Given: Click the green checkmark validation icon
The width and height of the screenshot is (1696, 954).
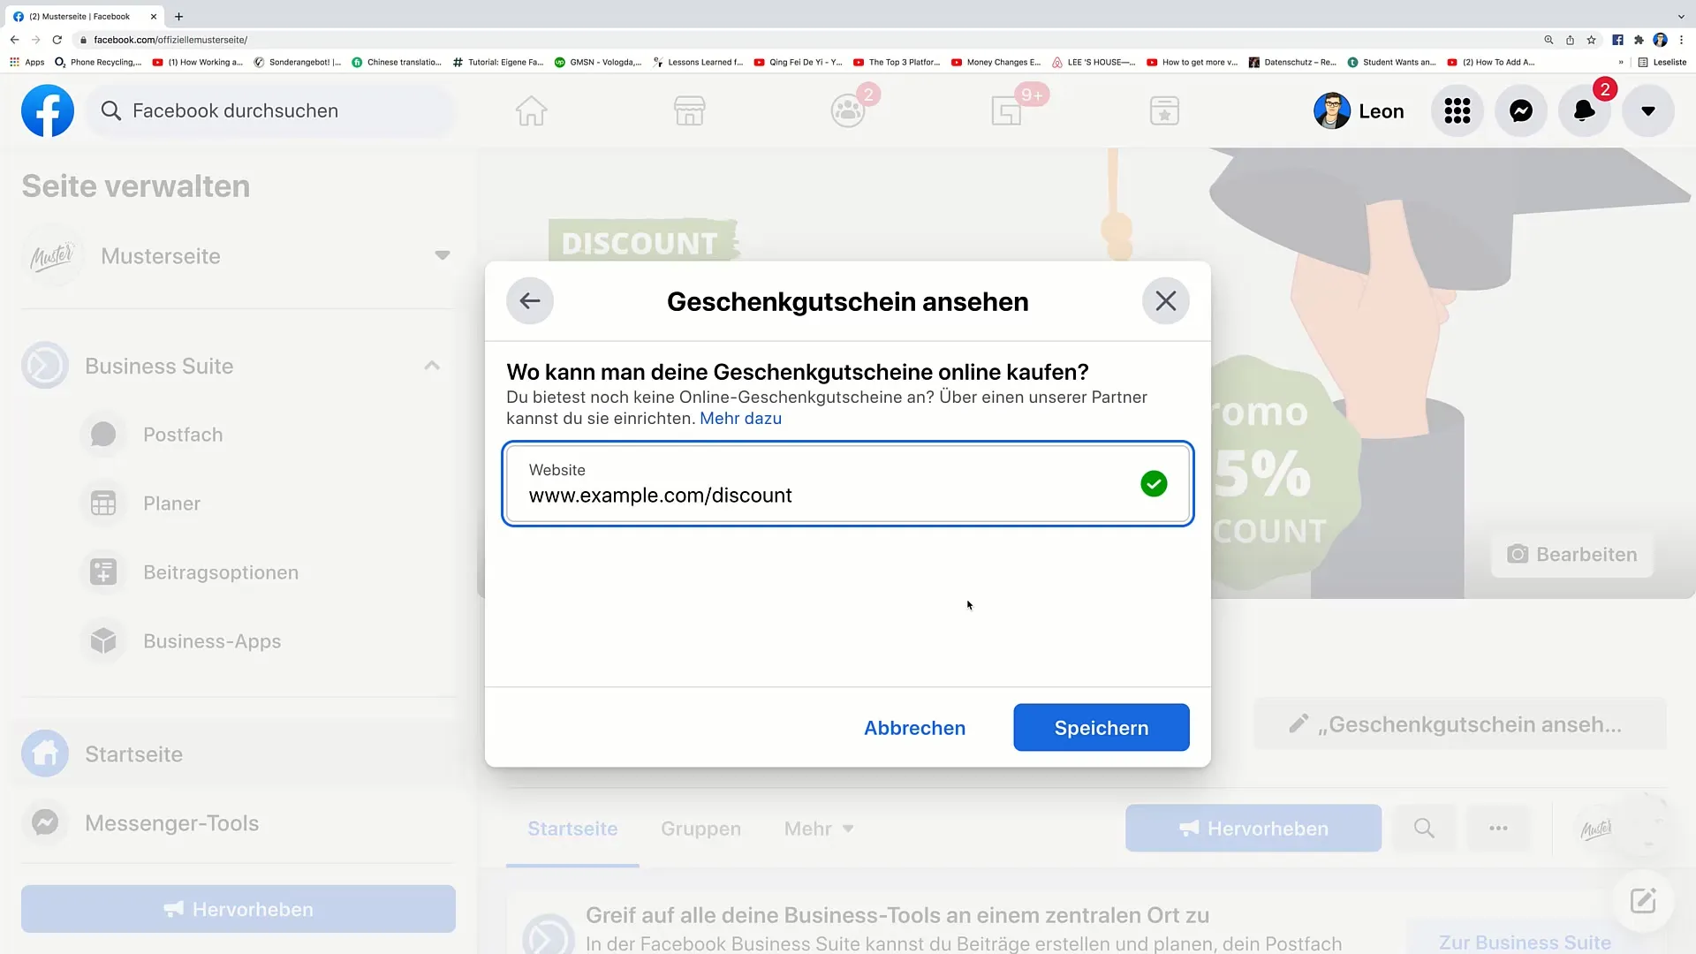Looking at the screenshot, I should (1153, 483).
